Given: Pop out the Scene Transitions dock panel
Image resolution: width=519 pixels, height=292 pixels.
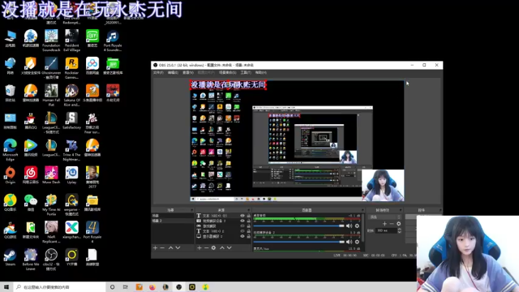Looking at the screenshot, I should point(401,210).
